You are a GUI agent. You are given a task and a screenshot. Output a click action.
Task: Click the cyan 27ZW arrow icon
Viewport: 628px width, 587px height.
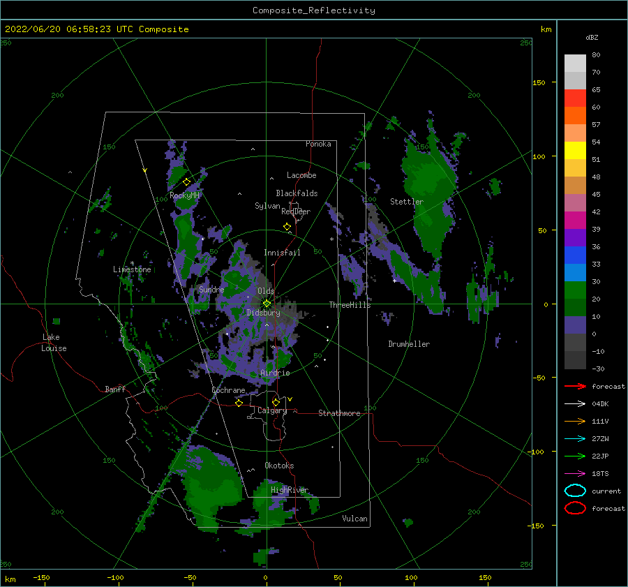click(x=575, y=439)
